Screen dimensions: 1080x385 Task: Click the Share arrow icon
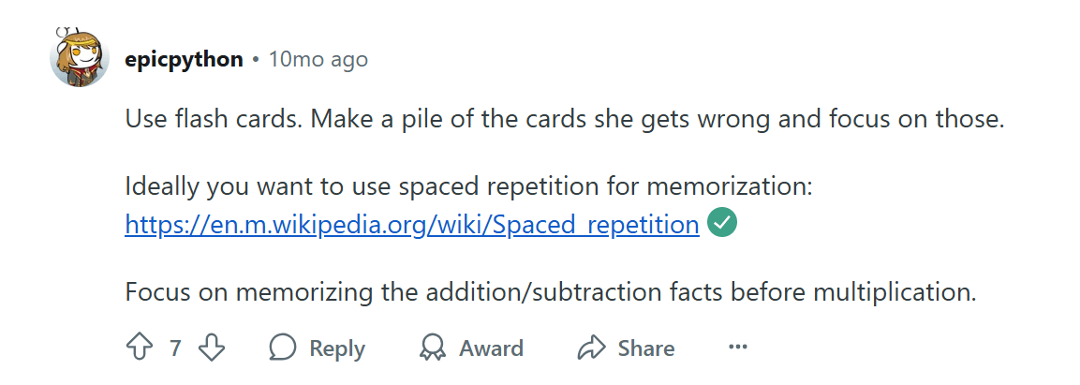592,348
